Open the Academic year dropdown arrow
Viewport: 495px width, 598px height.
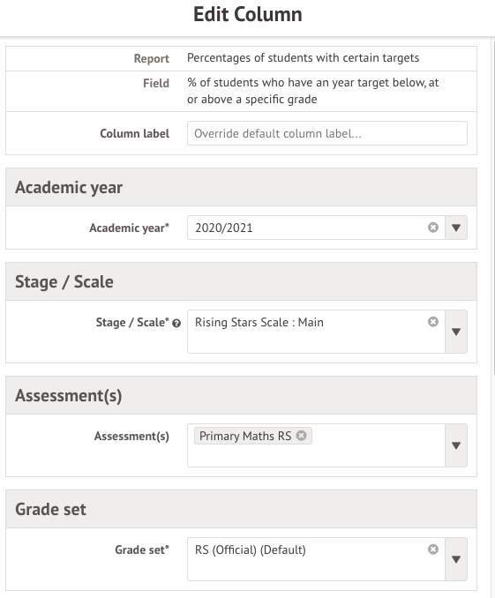click(456, 228)
